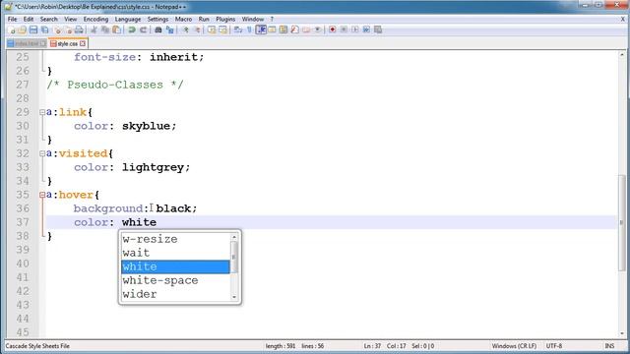630x354 pixels.
Task: Open the View menu
Action: (x=70, y=19)
